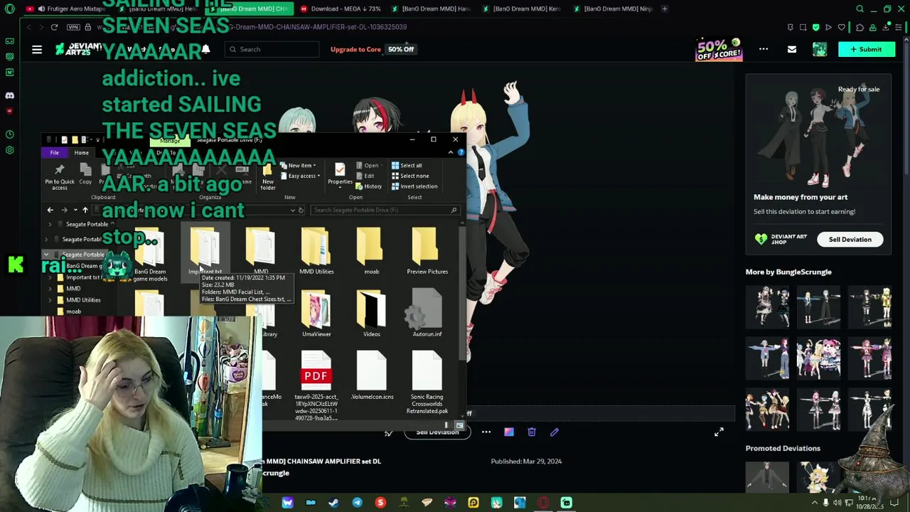Viewport: 910px width, 512px height.
Task: Click the Copy button in Explorer ribbon
Action: point(85,175)
